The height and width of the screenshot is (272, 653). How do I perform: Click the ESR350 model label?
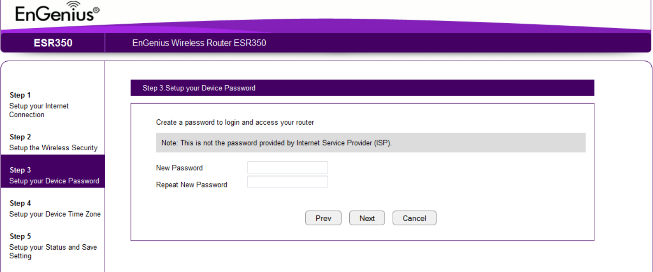(53, 43)
